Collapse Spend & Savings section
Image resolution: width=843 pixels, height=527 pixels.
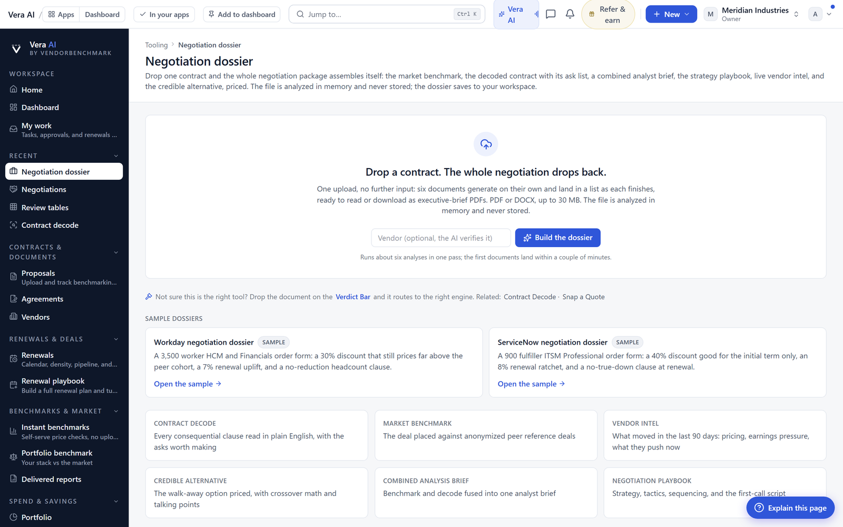116,501
